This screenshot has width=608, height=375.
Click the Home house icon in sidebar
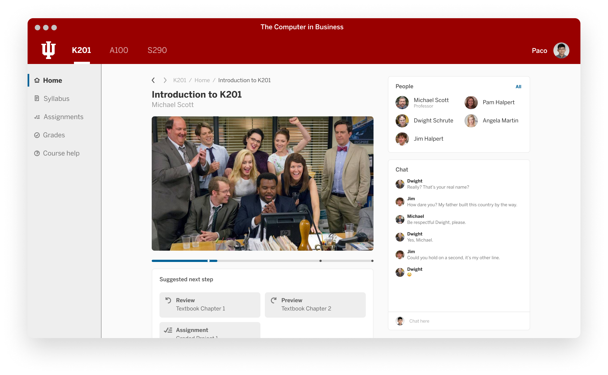pos(37,80)
